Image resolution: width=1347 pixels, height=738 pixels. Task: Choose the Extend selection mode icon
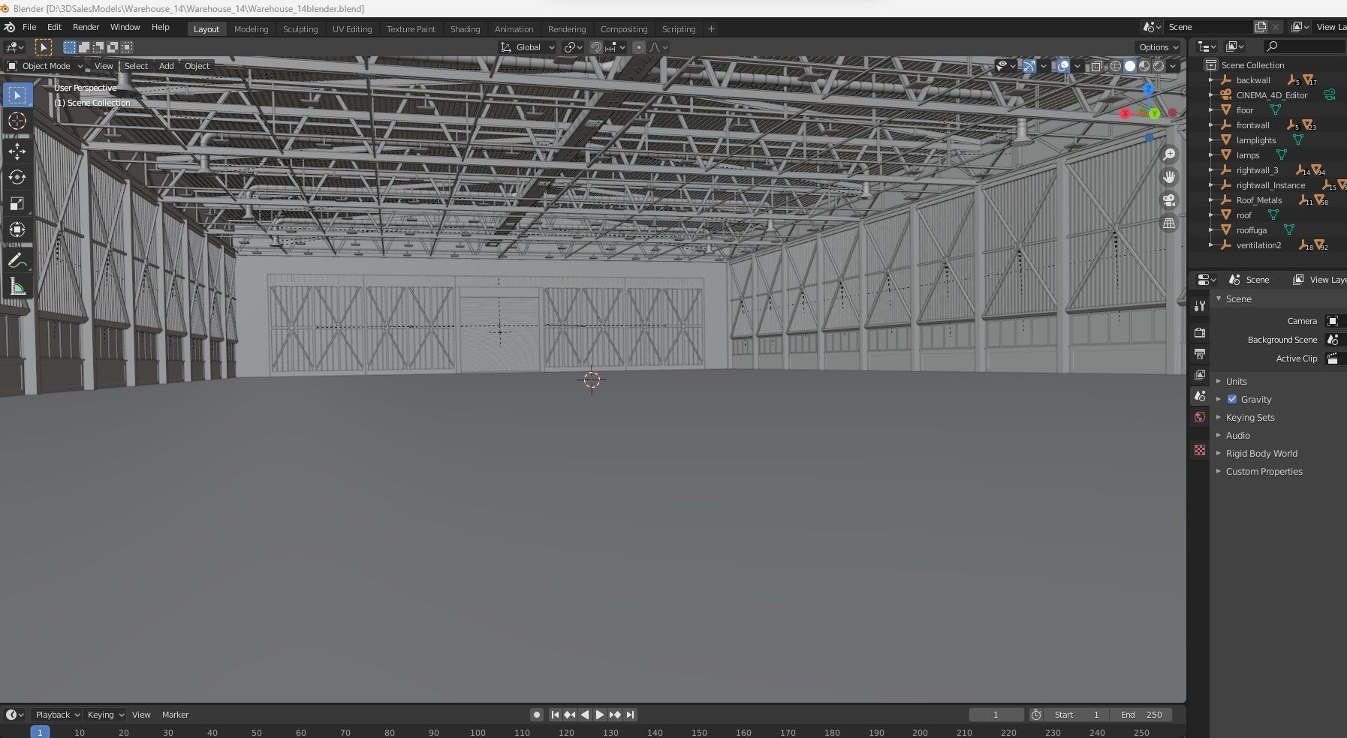tap(84, 47)
